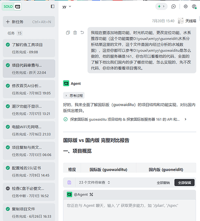Expand 探索国际版 guowaiditu step chevron
This screenshot has width=200, height=221.
click(185, 119)
